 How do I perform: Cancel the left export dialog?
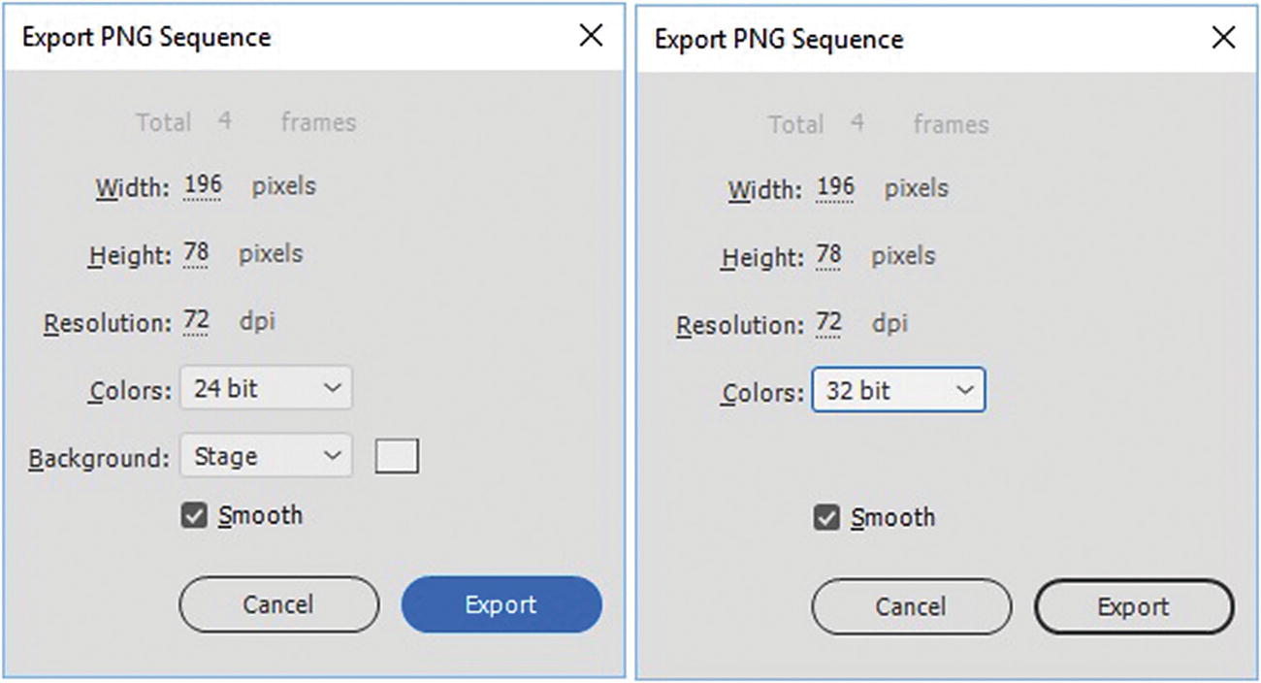(278, 604)
